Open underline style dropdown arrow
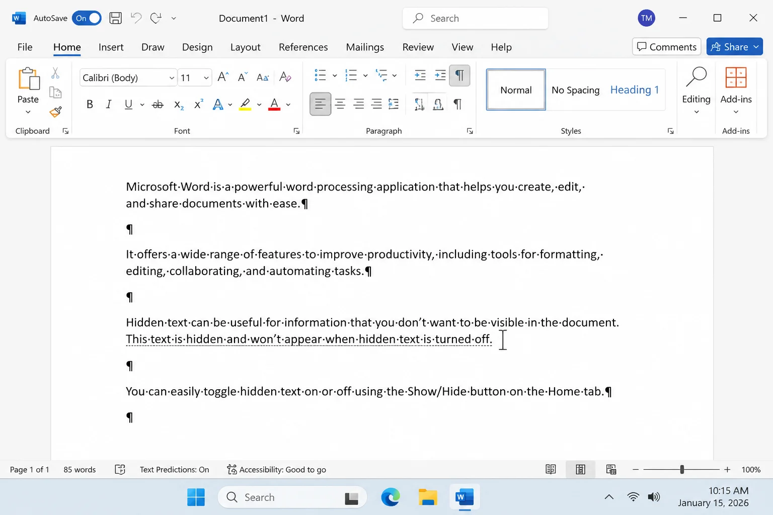 142,105
